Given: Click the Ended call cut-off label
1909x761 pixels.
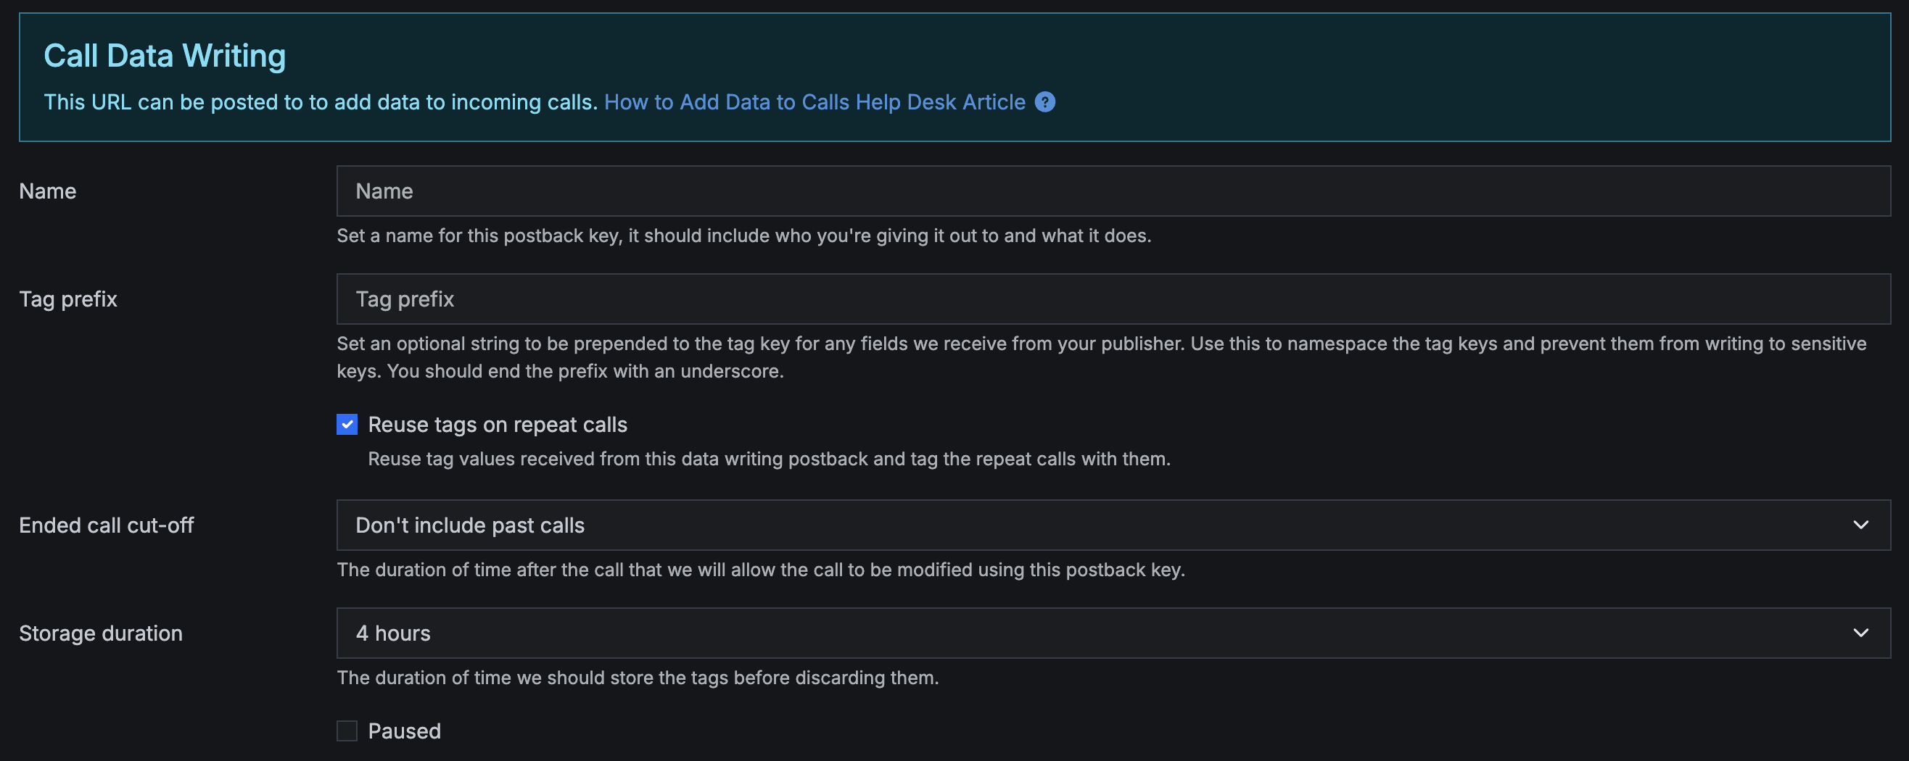Looking at the screenshot, I should (x=106, y=525).
